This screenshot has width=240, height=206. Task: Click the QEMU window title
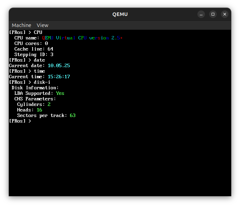coord(120,14)
